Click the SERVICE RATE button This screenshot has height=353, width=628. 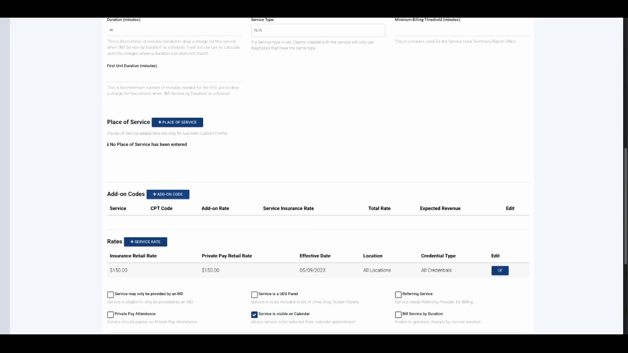point(145,241)
